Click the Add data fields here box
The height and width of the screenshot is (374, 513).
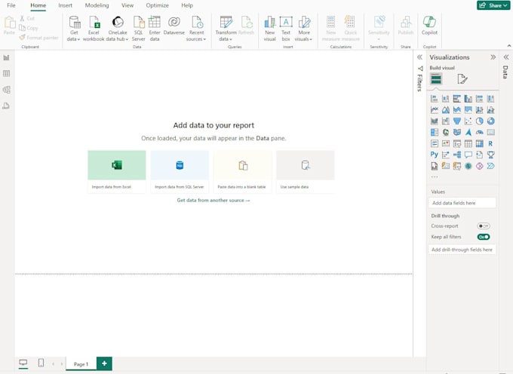pyautogui.click(x=462, y=203)
